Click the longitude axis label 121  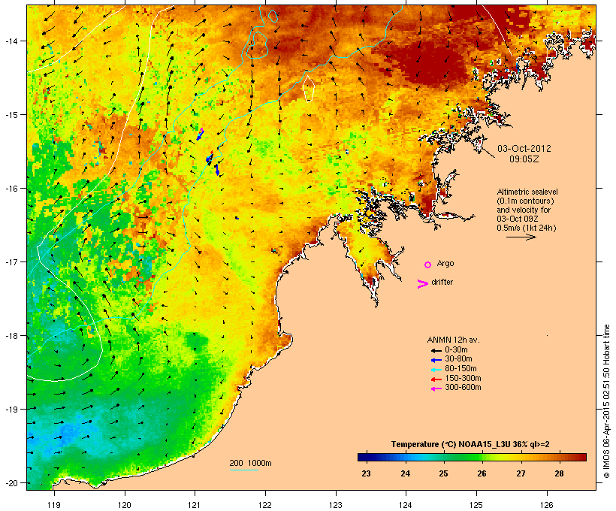click(x=195, y=505)
